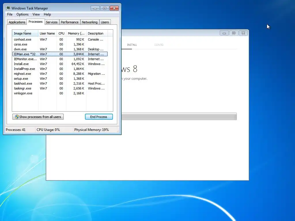Click the 64,452 K memory value
The image size is (295, 221).
(78, 64)
